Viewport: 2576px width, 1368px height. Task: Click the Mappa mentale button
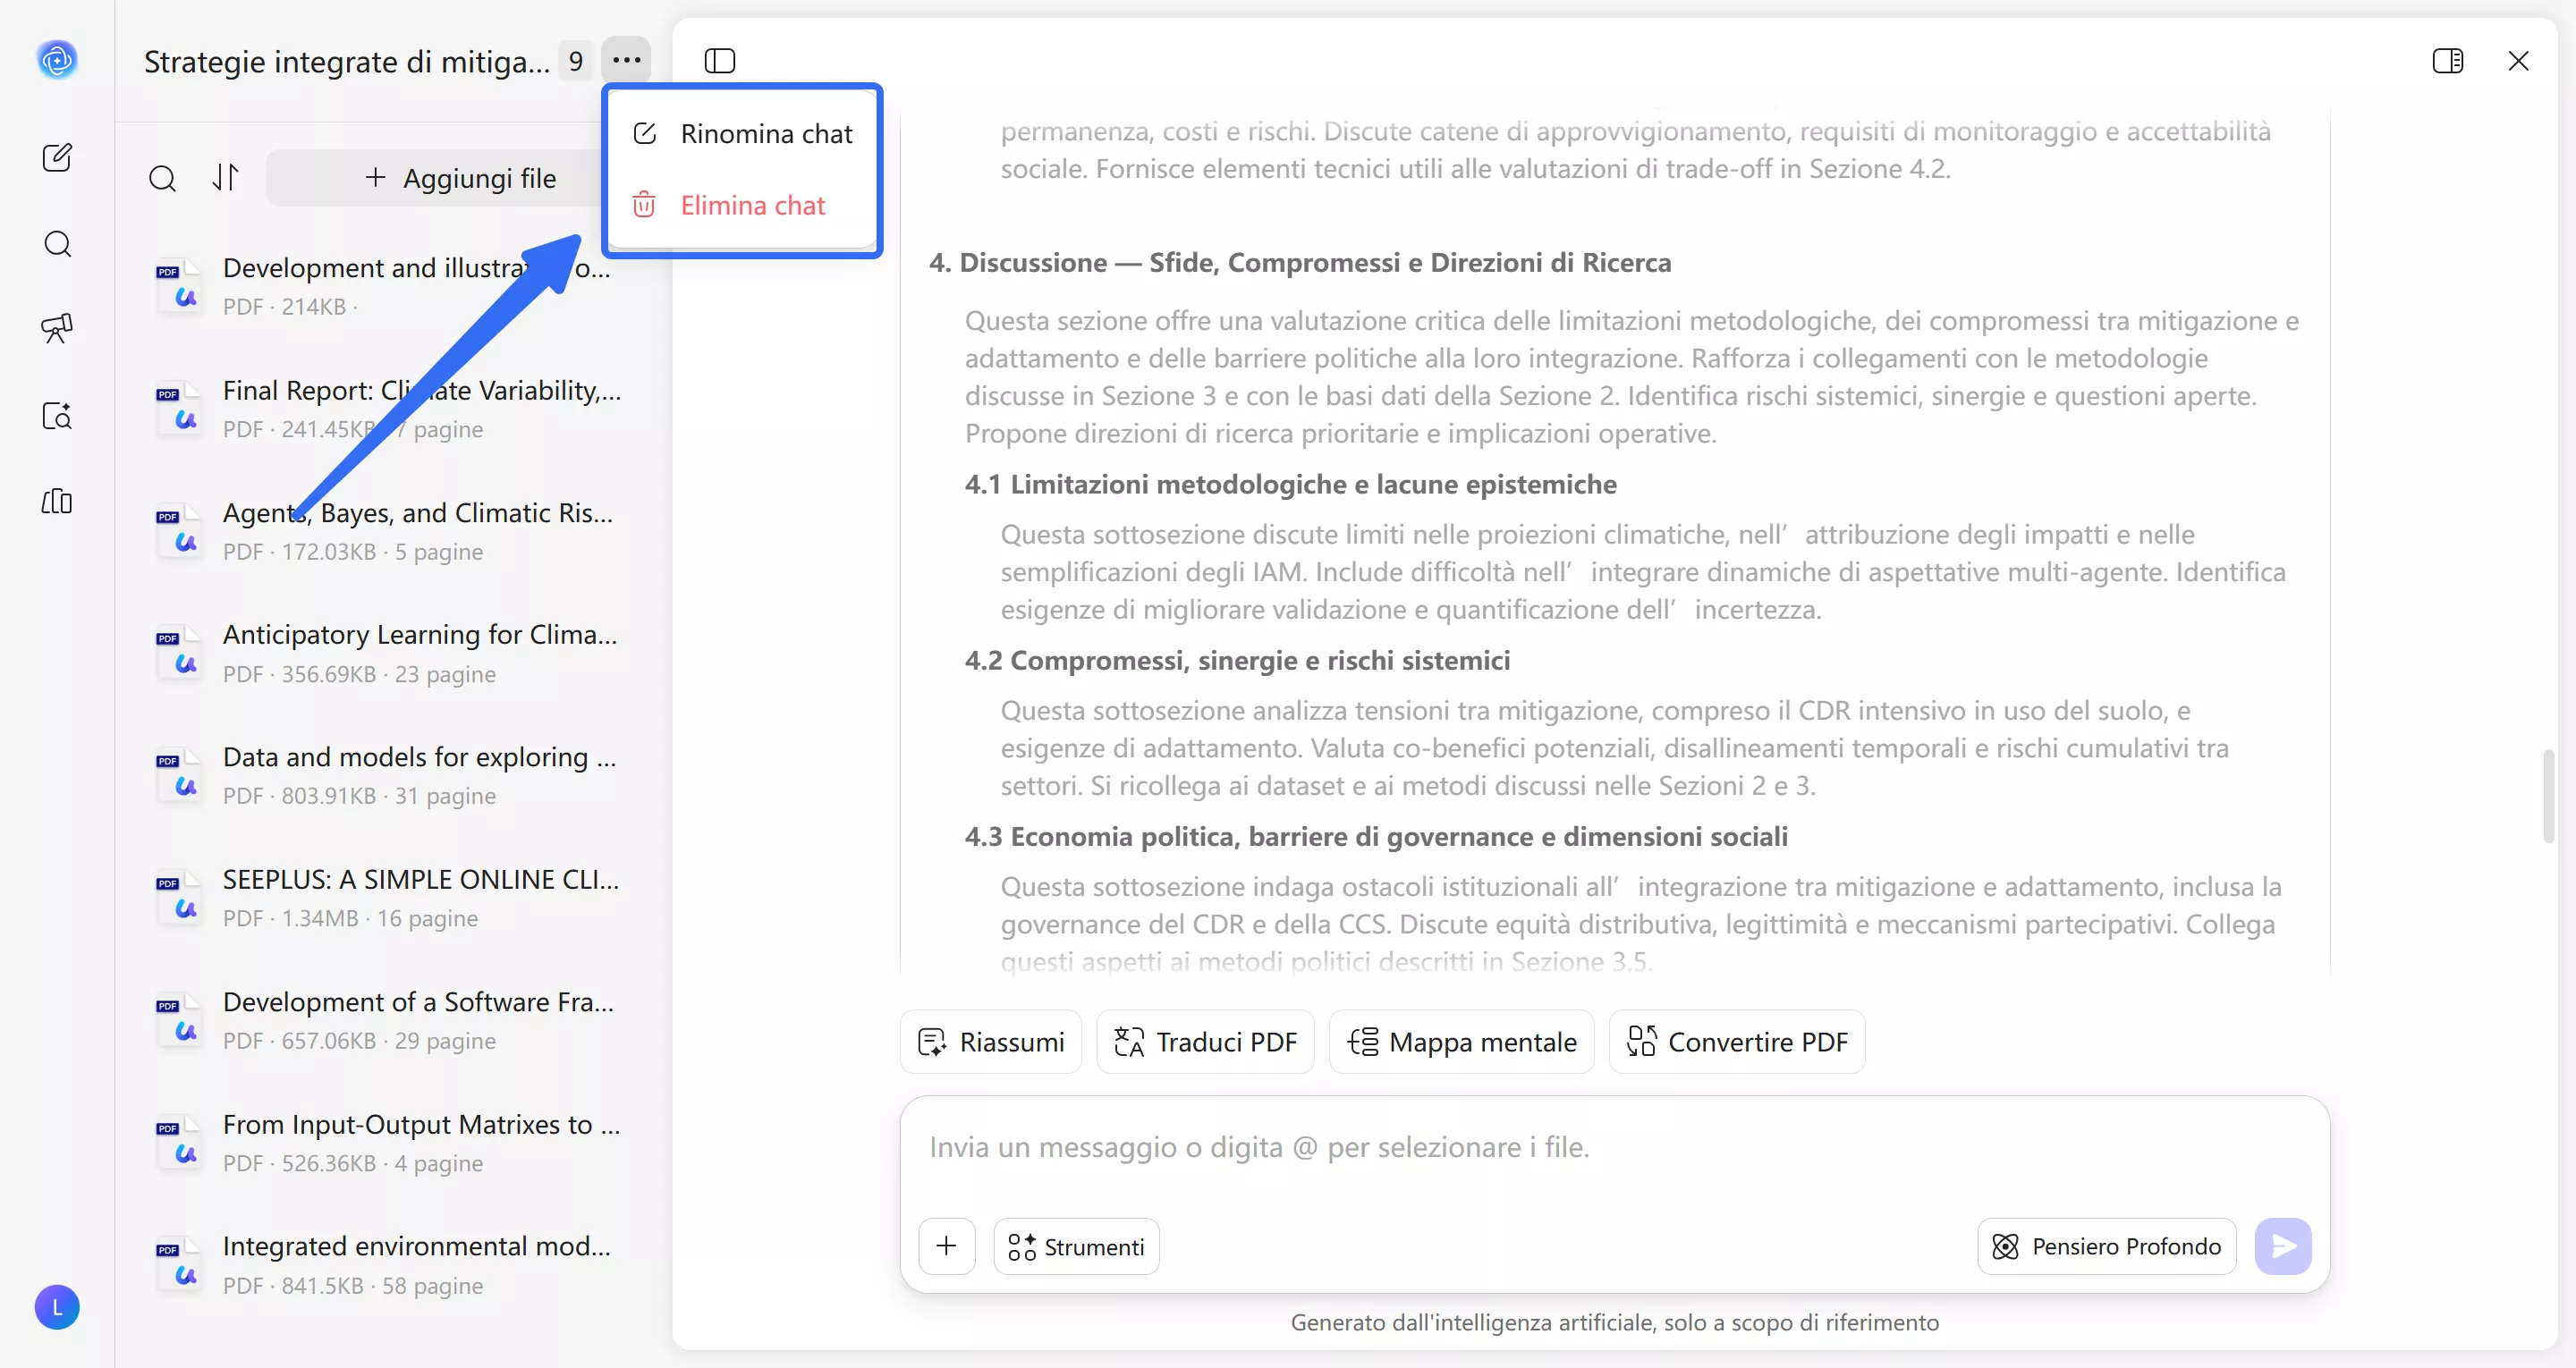click(1461, 1042)
